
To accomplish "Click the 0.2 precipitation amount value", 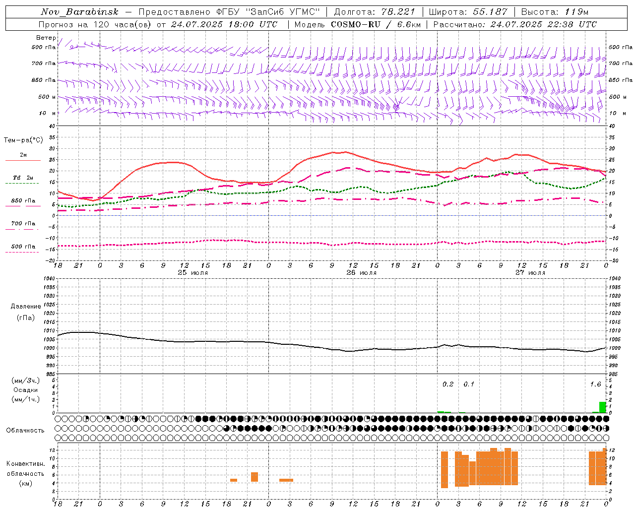I will pos(448,384).
